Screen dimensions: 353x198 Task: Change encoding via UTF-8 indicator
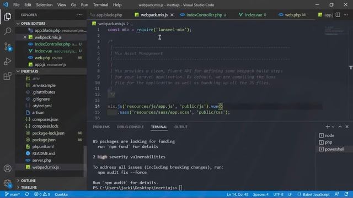[278, 194]
